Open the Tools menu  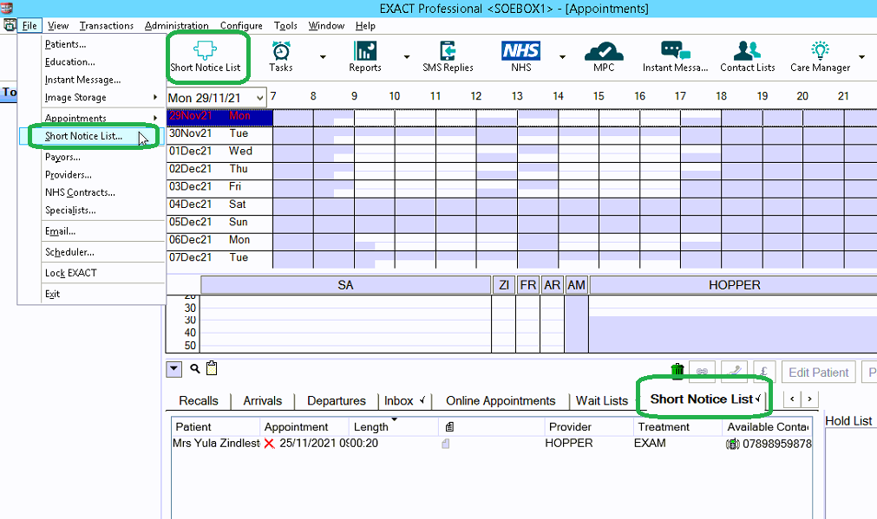pyautogui.click(x=285, y=26)
